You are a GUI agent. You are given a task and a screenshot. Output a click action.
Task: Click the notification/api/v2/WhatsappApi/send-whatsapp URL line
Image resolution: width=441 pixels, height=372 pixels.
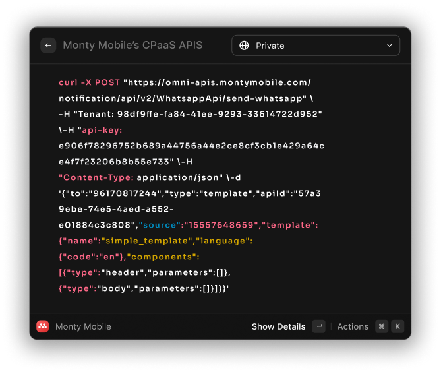[186, 98]
